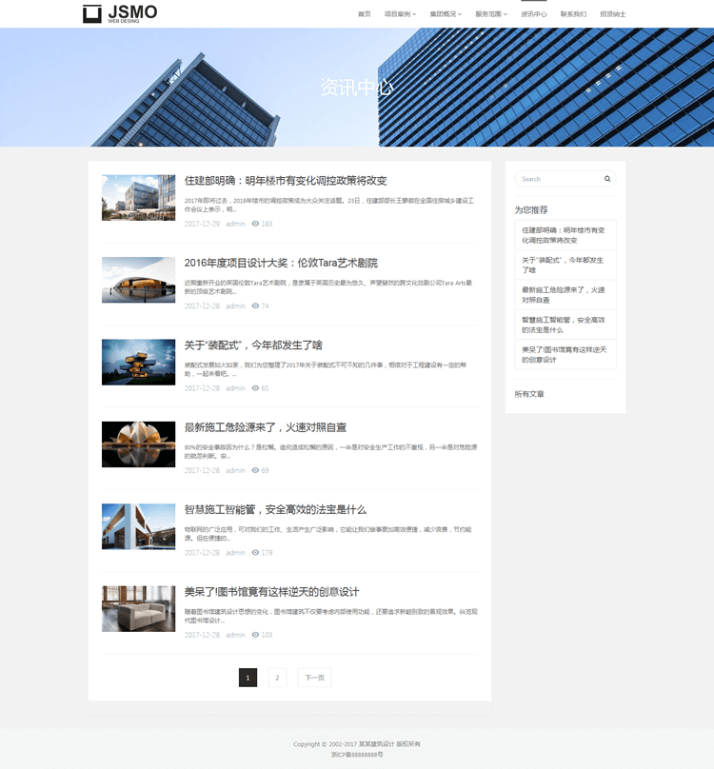The image size is (714, 769).
Task: Click the JSMO logo
Action: tap(120, 13)
